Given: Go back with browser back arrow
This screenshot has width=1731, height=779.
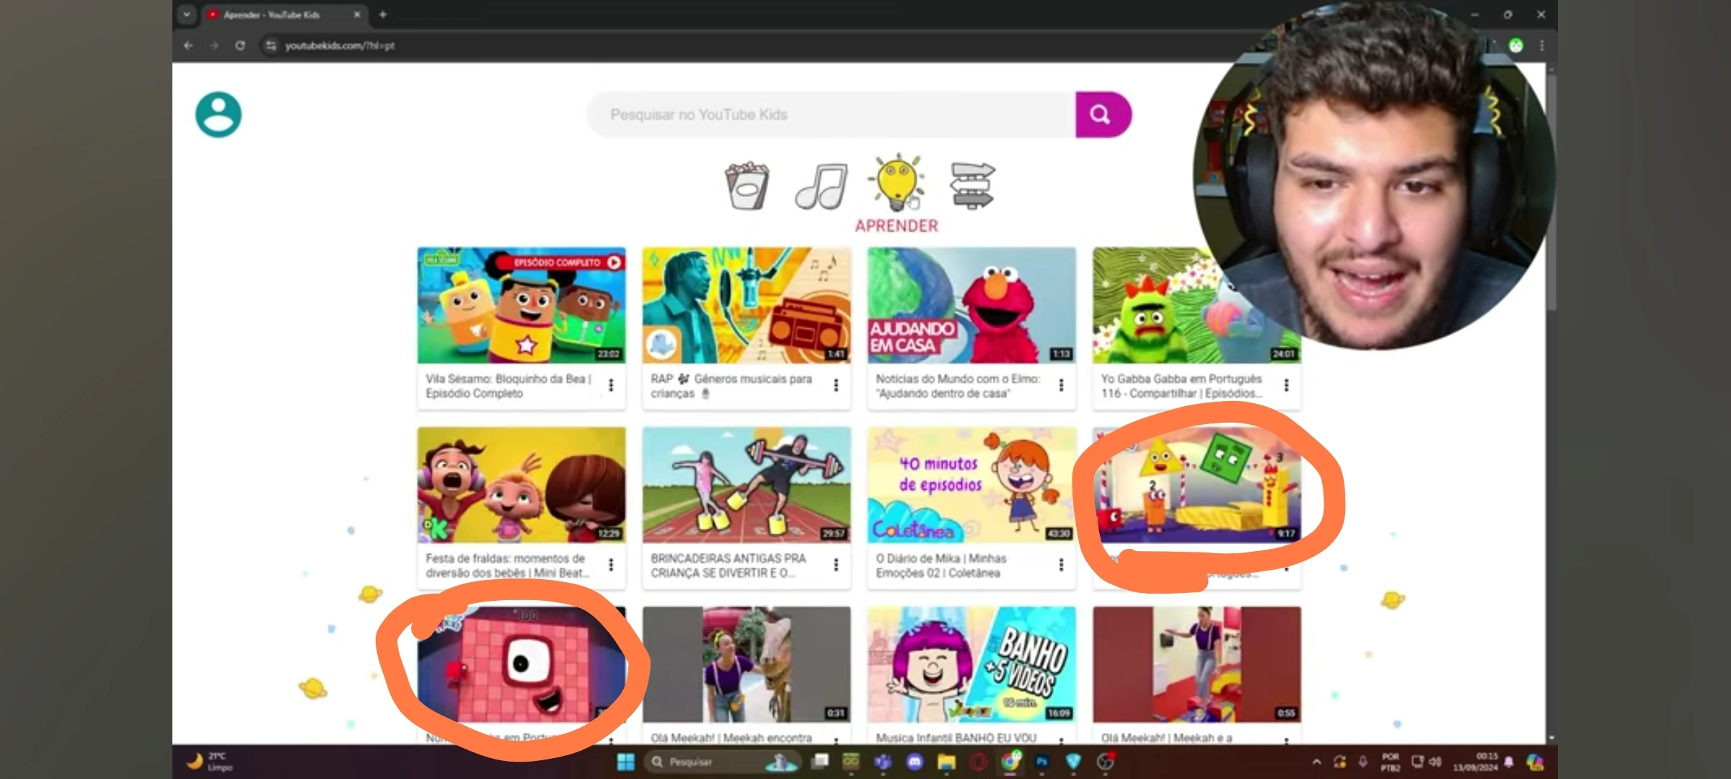Looking at the screenshot, I should pyautogui.click(x=188, y=45).
